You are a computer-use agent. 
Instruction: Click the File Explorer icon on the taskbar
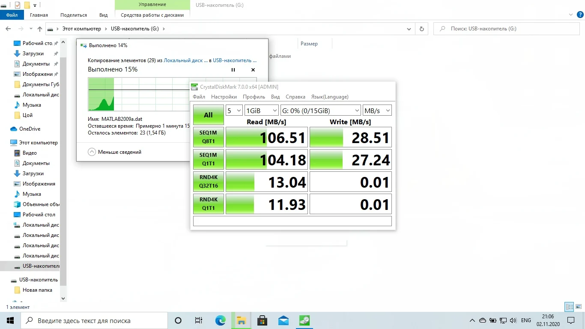[241, 320]
